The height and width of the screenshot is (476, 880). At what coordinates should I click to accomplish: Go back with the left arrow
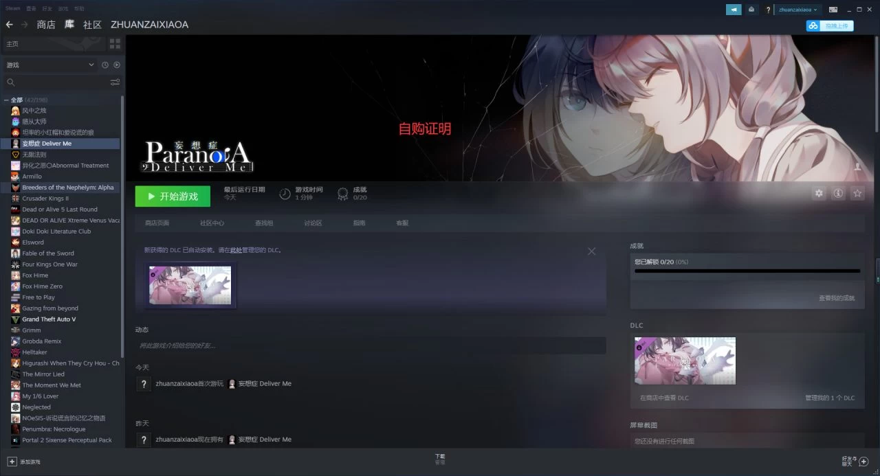tap(9, 25)
